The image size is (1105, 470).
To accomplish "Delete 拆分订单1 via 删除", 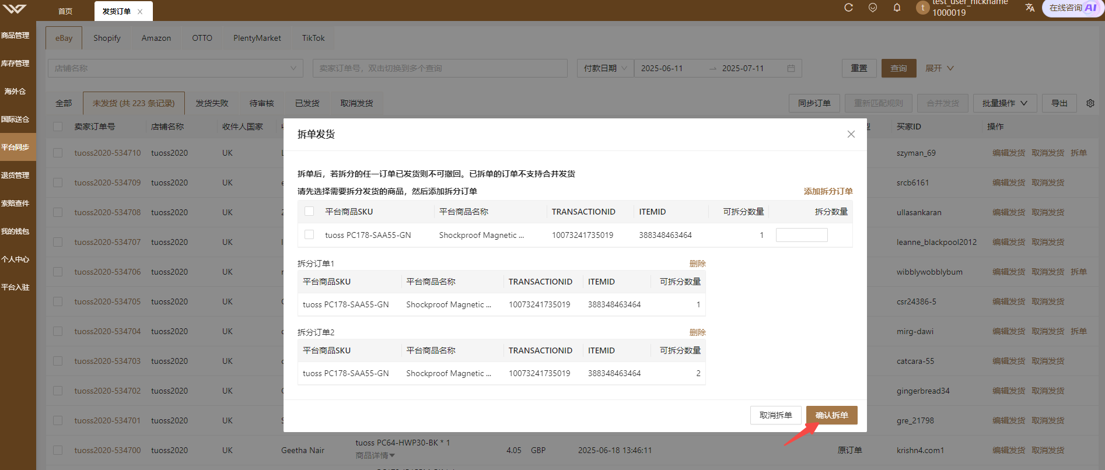I will (698, 264).
